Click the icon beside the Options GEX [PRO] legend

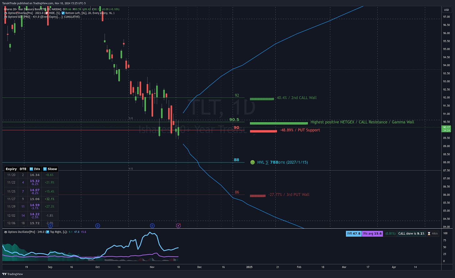pyautogui.click(x=5, y=17)
